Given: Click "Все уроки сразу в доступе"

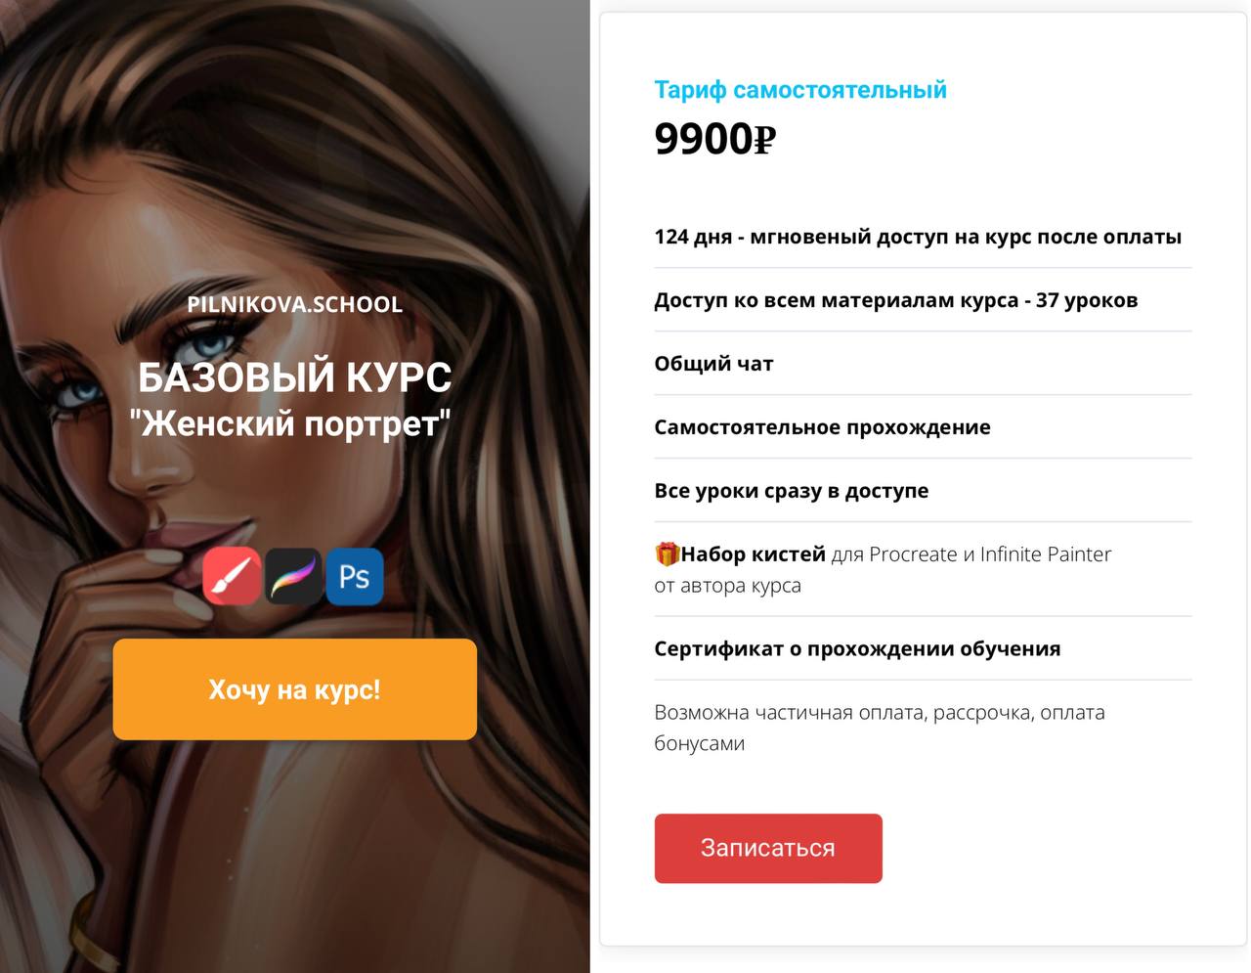Looking at the screenshot, I should point(792,491).
